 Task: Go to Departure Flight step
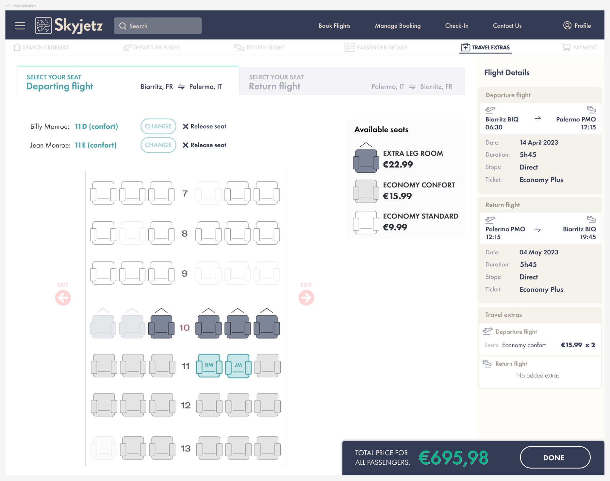pyautogui.click(x=152, y=47)
